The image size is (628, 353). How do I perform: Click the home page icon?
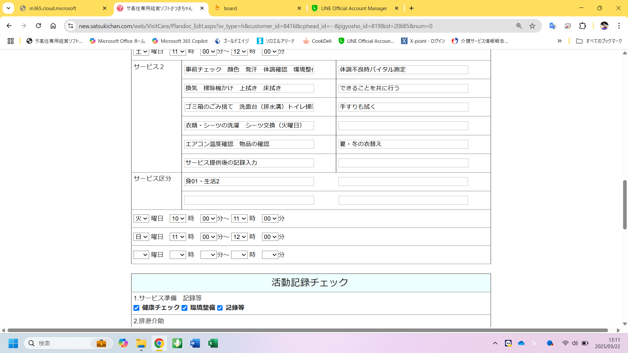[53, 26]
